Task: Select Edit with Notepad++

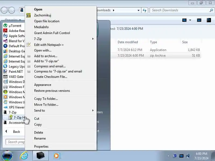Action: (x=49, y=45)
